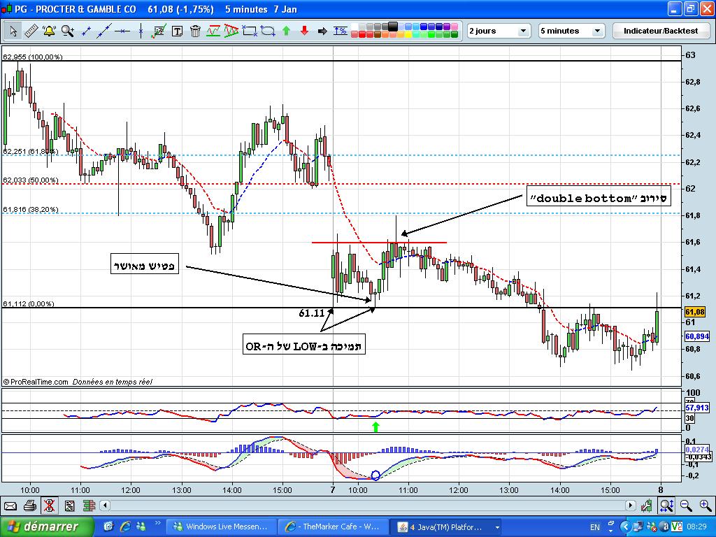
Task: Click the '62,955 (100,00%)' Fibonacci label
Action: (32, 57)
